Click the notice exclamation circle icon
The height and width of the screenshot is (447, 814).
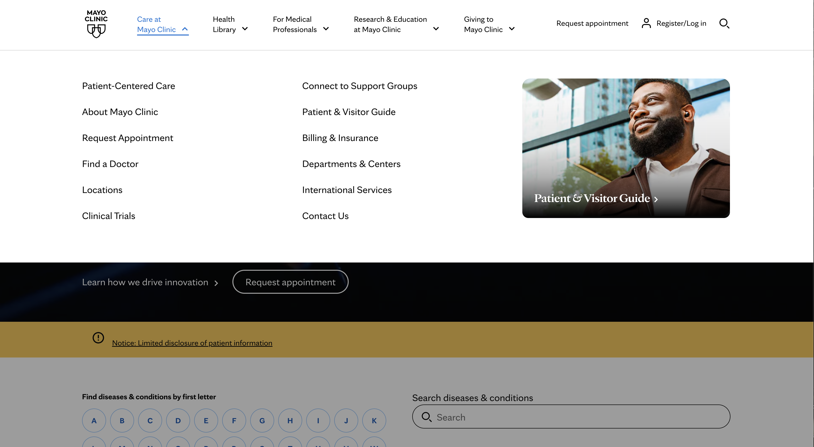tap(98, 337)
